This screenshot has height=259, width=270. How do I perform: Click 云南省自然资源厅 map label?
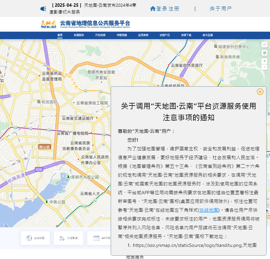pos(187,65)
